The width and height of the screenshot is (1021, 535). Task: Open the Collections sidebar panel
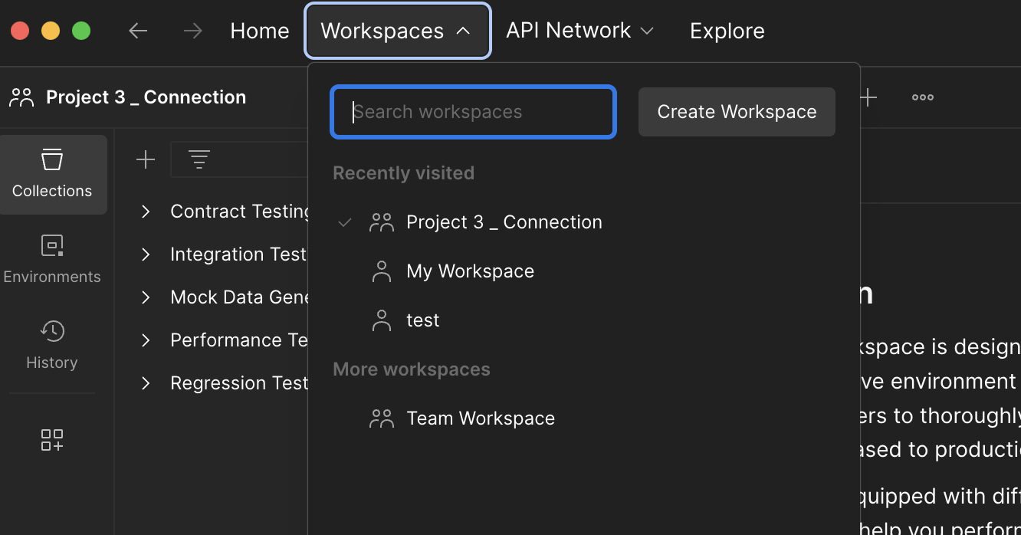[x=52, y=174]
